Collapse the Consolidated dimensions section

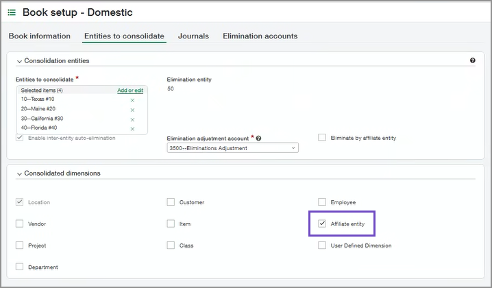19,173
